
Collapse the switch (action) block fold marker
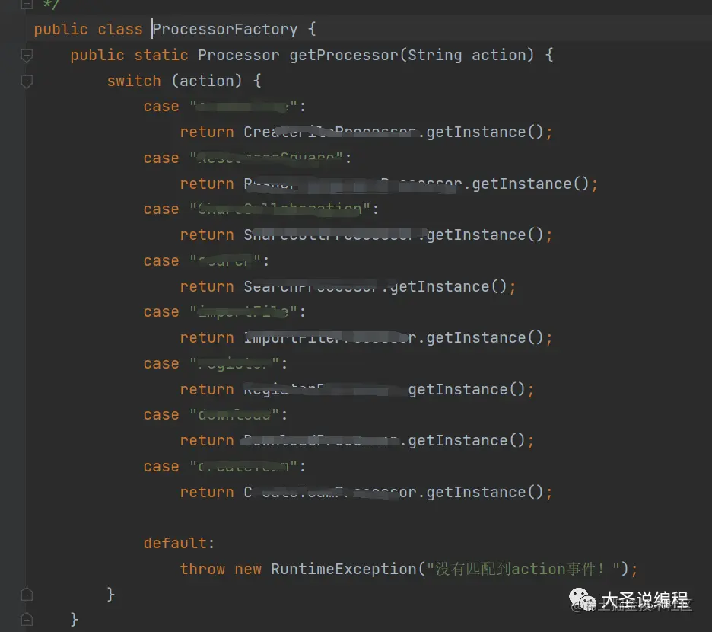click(x=27, y=81)
